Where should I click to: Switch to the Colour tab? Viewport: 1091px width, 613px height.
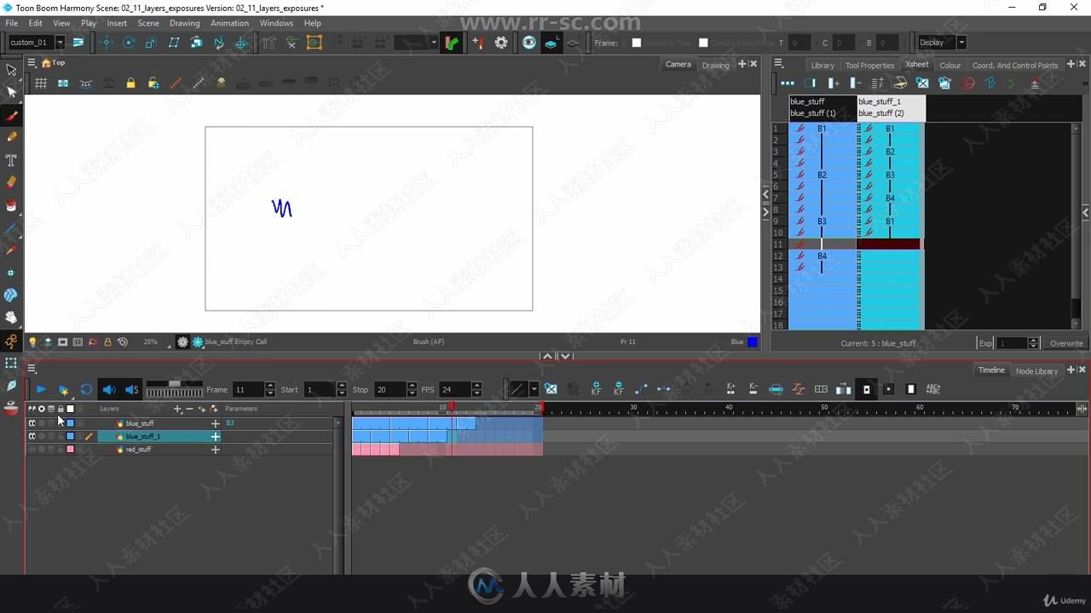pos(950,65)
